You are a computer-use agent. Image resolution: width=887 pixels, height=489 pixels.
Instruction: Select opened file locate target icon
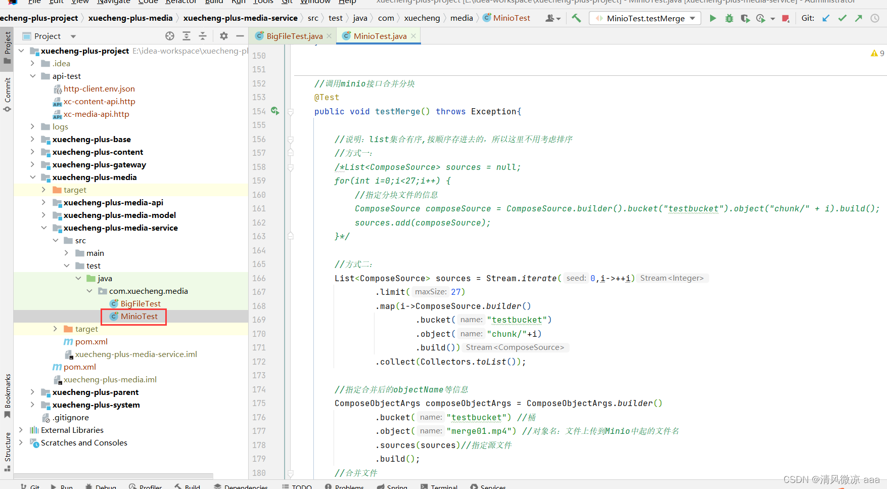pos(170,36)
